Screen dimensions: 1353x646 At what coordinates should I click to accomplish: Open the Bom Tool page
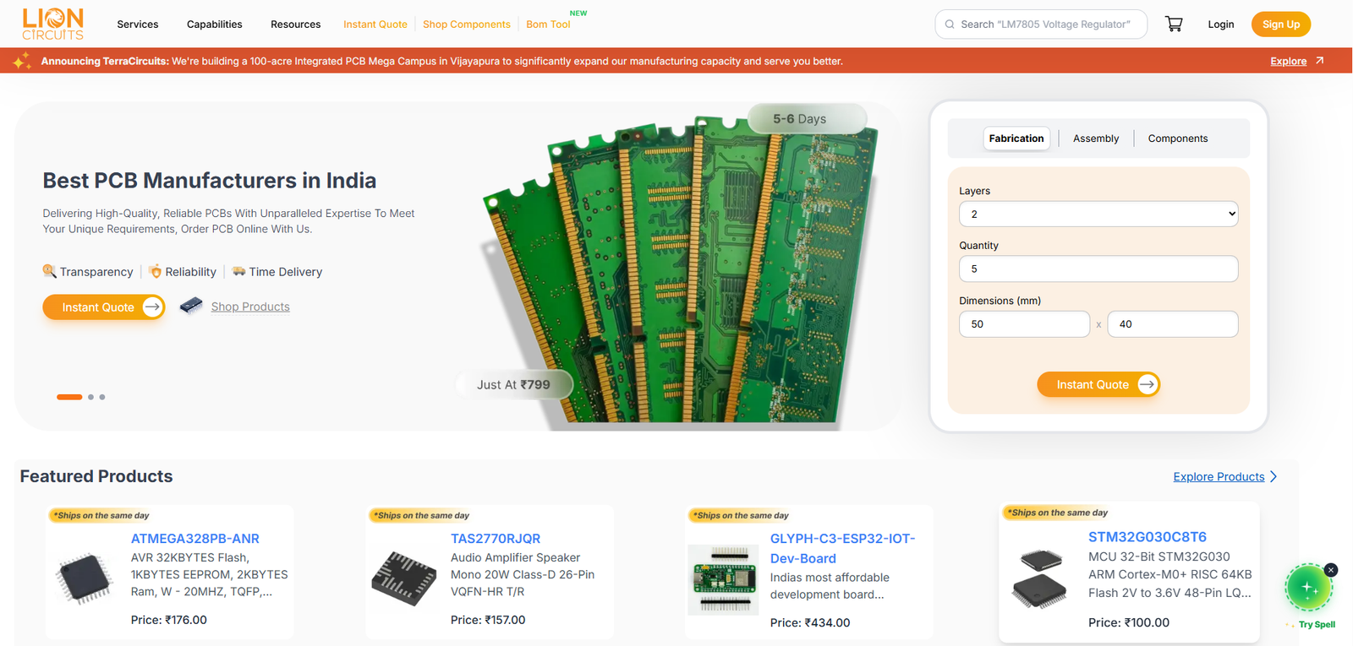pos(548,24)
